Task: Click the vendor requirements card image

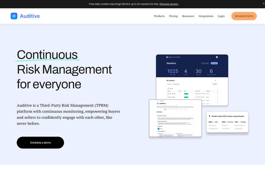Action: 227,122
